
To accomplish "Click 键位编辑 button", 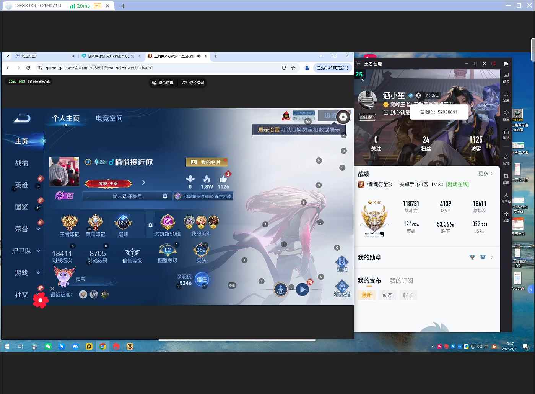I will click(193, 83).
